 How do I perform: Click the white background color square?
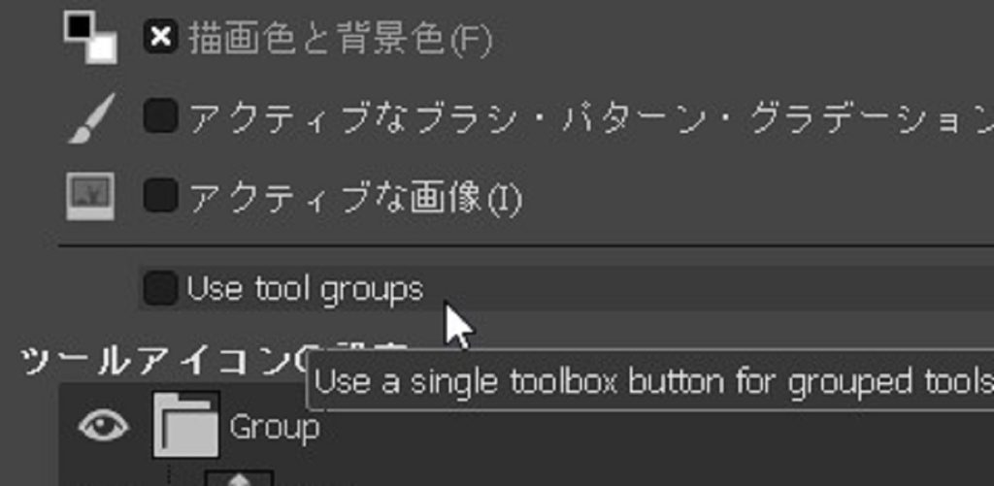(102, 49)
